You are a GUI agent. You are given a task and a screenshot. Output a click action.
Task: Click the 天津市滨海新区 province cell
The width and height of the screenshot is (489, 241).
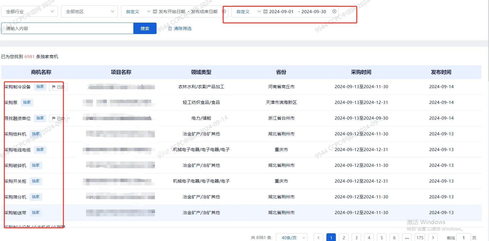(281, 102)
